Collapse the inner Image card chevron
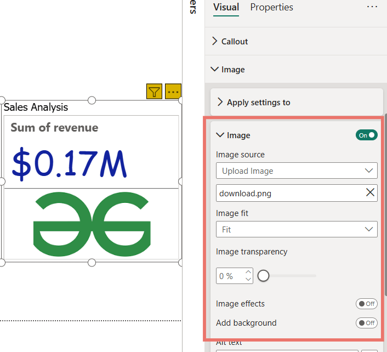 point(220,135)
